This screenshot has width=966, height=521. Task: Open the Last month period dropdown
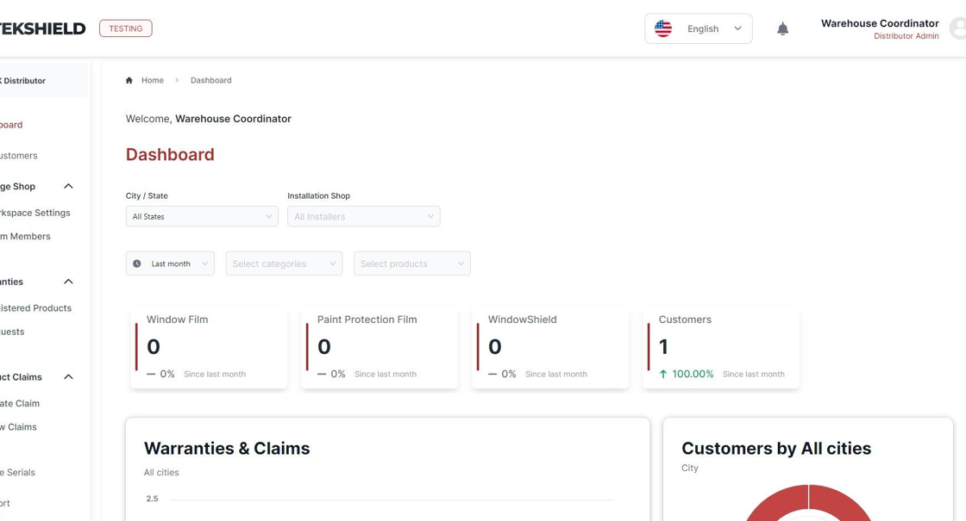point(170,264)
